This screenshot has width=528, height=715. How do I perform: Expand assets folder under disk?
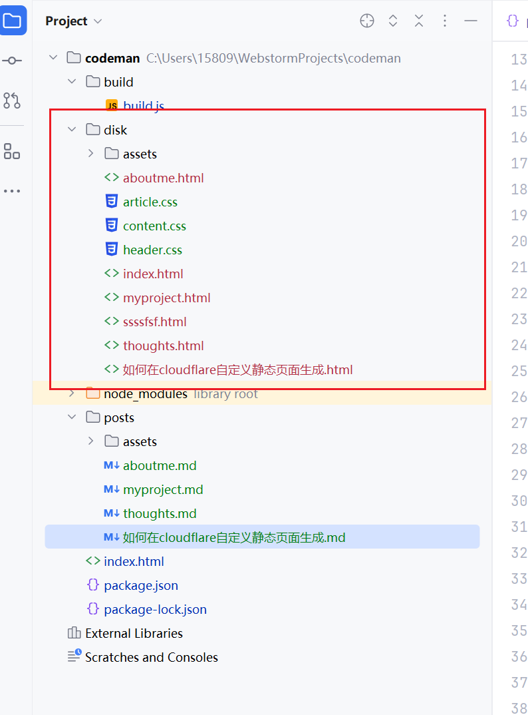pos(91,154)
